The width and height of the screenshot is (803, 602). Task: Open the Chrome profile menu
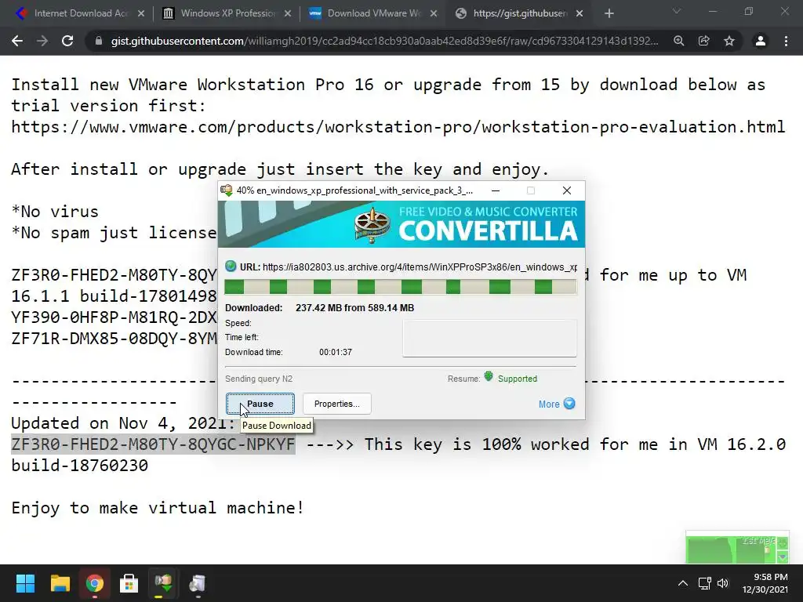(x=761, y=41)
